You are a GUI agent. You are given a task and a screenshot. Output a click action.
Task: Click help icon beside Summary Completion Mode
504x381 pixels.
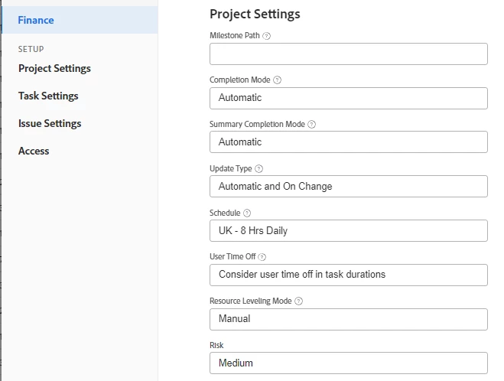point(311,125)
